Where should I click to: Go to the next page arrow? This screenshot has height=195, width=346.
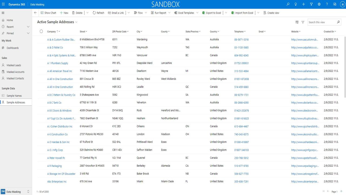click(341, 191)
